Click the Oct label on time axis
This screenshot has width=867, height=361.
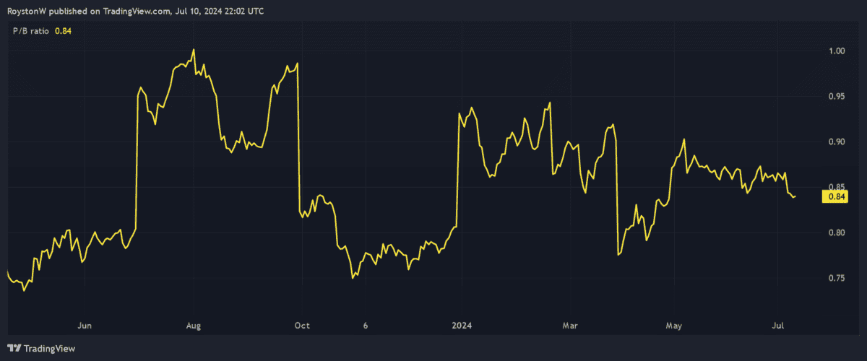tap(302, 326)
